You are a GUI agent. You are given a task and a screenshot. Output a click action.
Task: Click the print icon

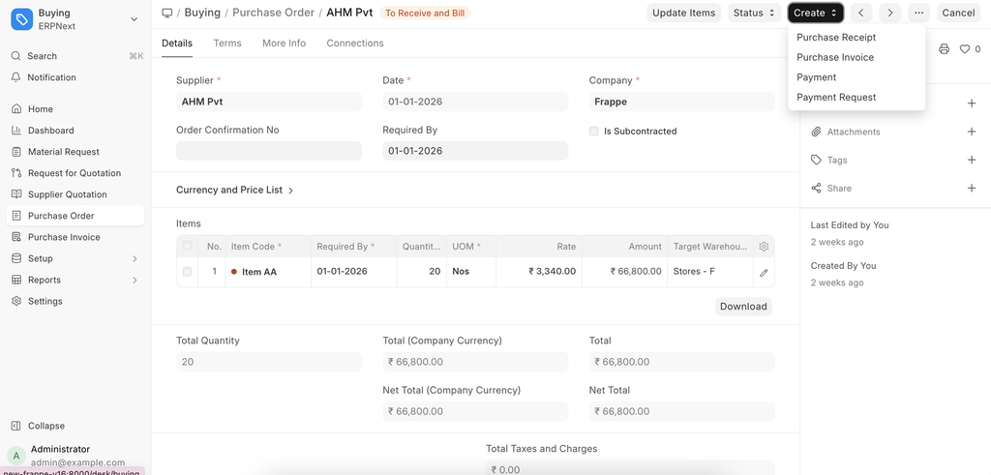coord(945,49)
